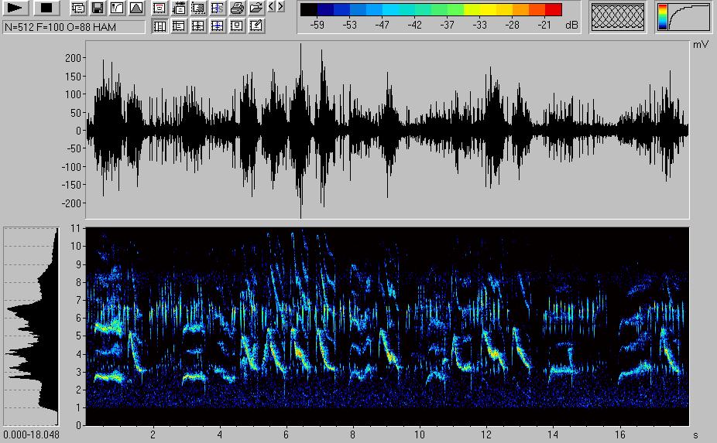Toggle the dotted-border selection icon in the top row
The height and width of the screenshot is (443, 717).
click(x=198, y=9)
